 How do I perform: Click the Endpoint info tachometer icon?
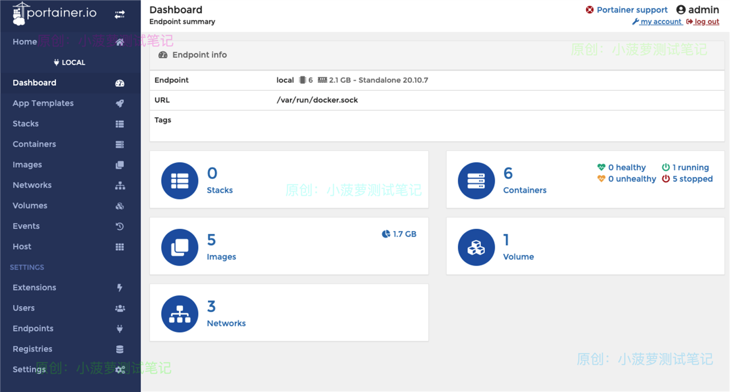[x=163, y=55]
